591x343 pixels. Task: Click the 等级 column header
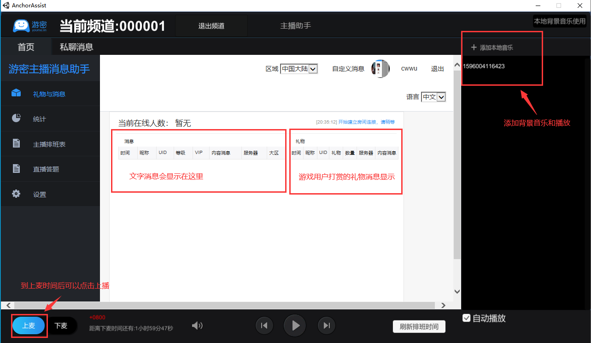180,153
